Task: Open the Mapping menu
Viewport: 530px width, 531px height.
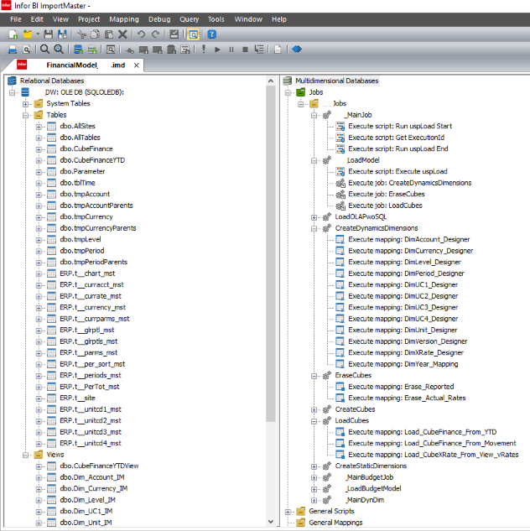Action: coord(124,19)
